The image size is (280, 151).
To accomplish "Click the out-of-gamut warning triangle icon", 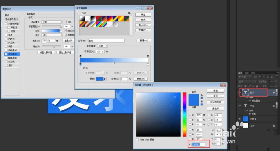I will tap(202, 95).
